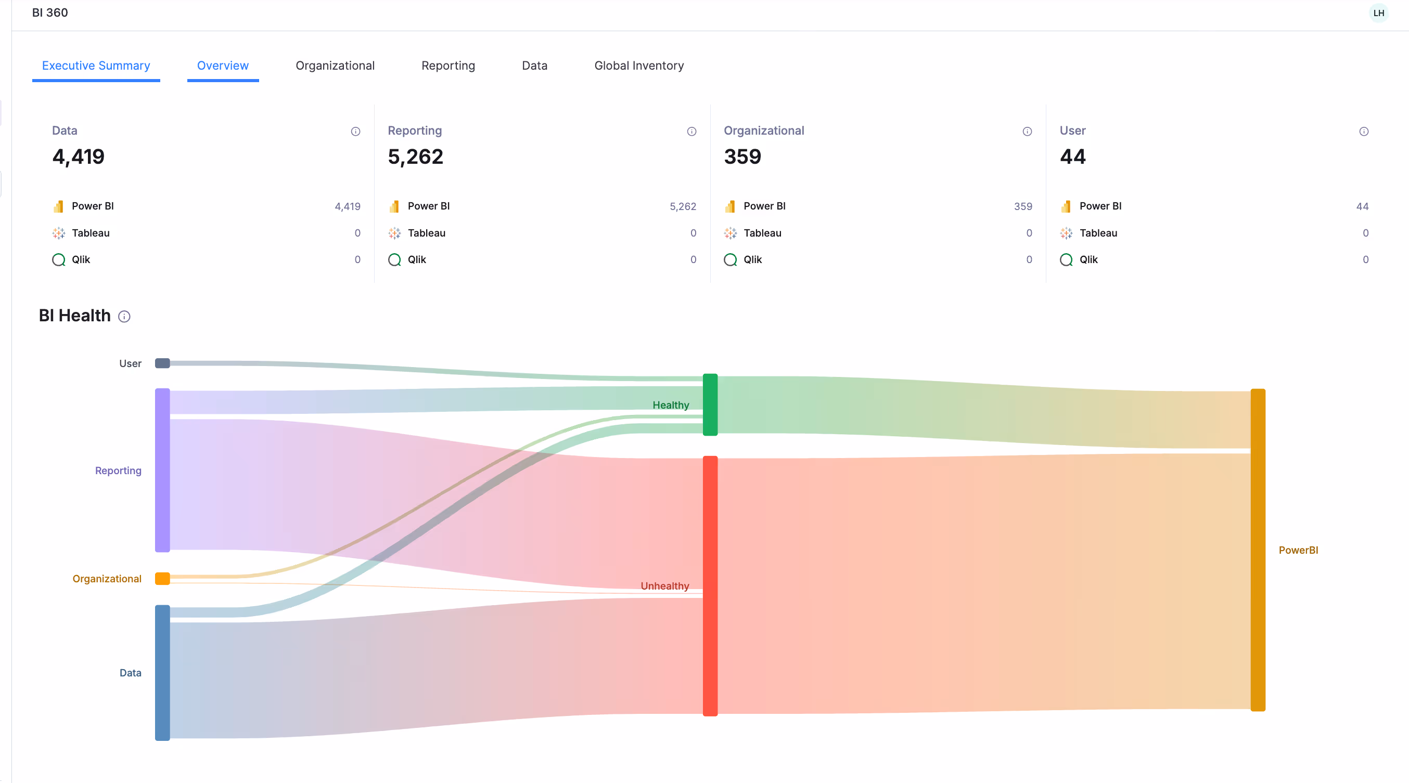This screenshot has width=1409, height=783.
Task: Open the BI Health info tooltip icon
Action: pyautogui.click(x=124, y=316)
